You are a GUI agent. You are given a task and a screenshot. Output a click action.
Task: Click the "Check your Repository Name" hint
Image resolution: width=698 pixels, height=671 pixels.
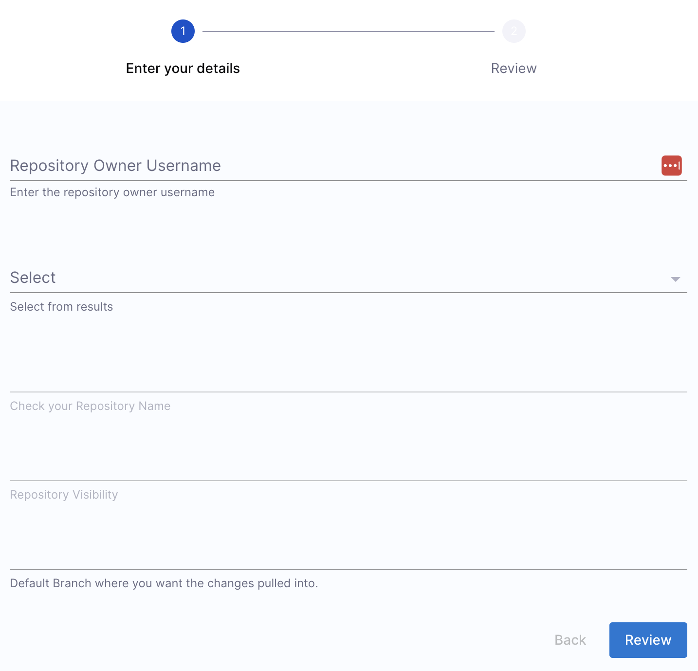90,406
